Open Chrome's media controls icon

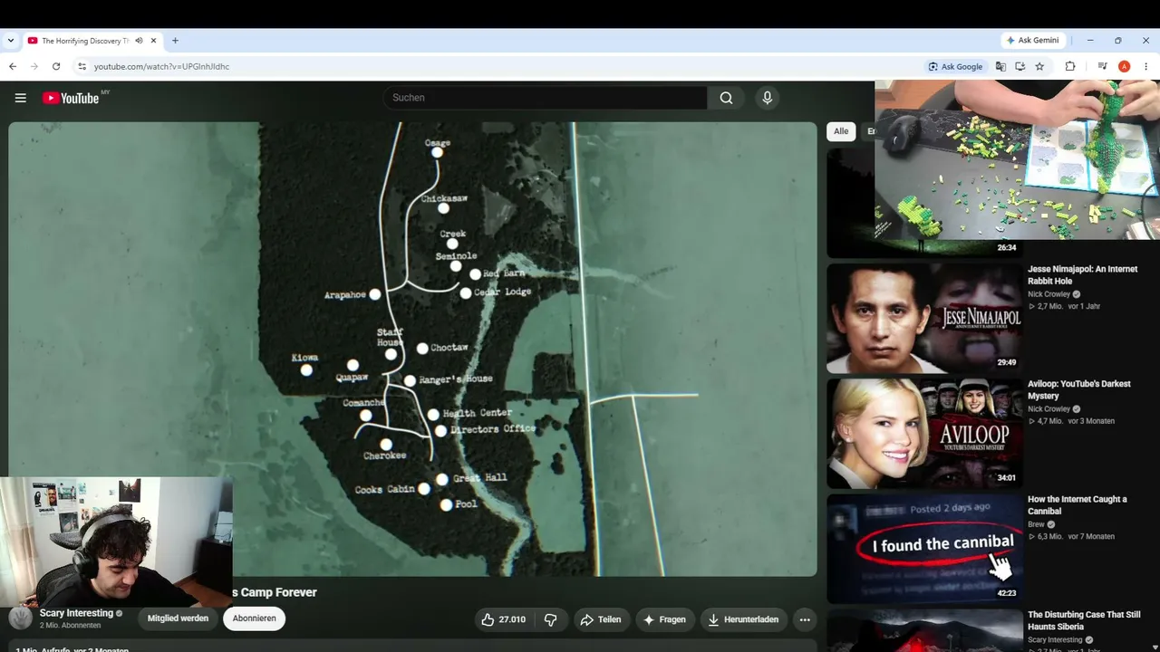point(1103,66)
